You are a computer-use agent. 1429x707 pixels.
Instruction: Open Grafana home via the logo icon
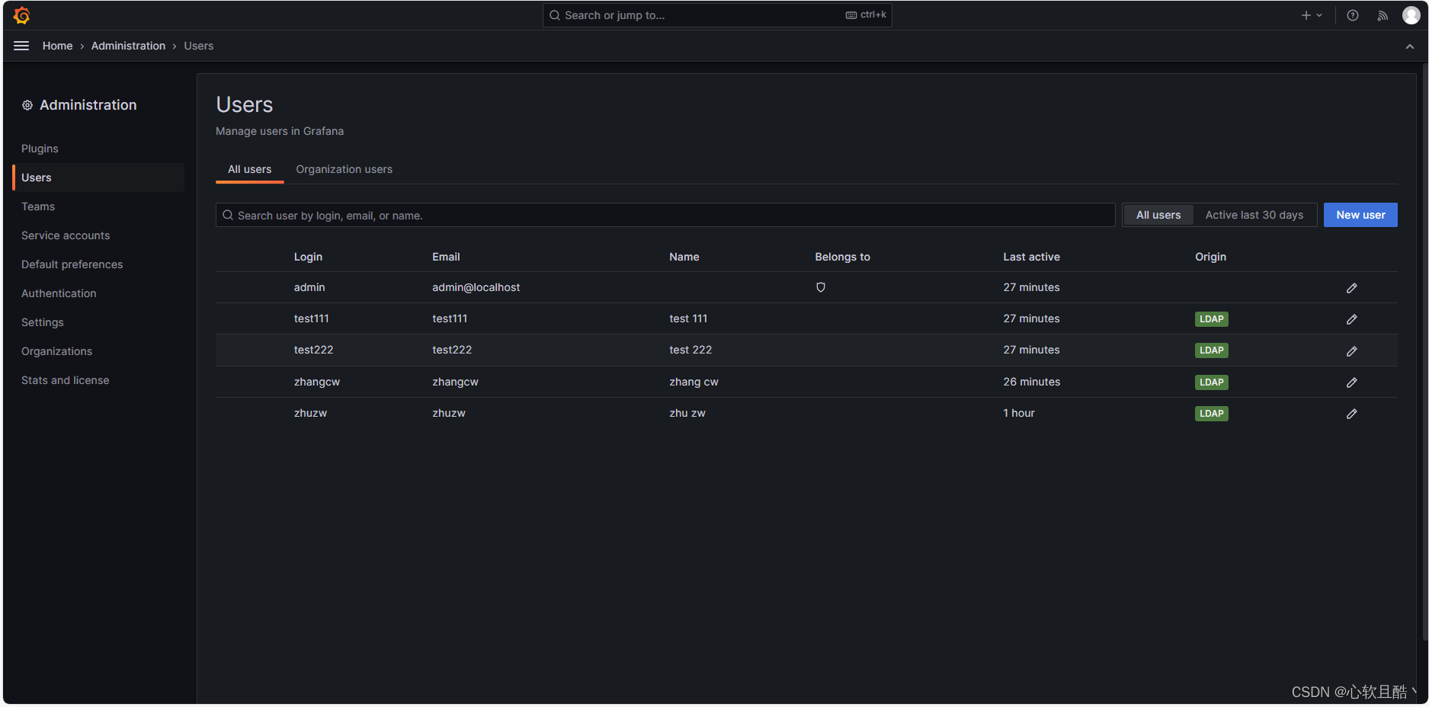(21, 14)
